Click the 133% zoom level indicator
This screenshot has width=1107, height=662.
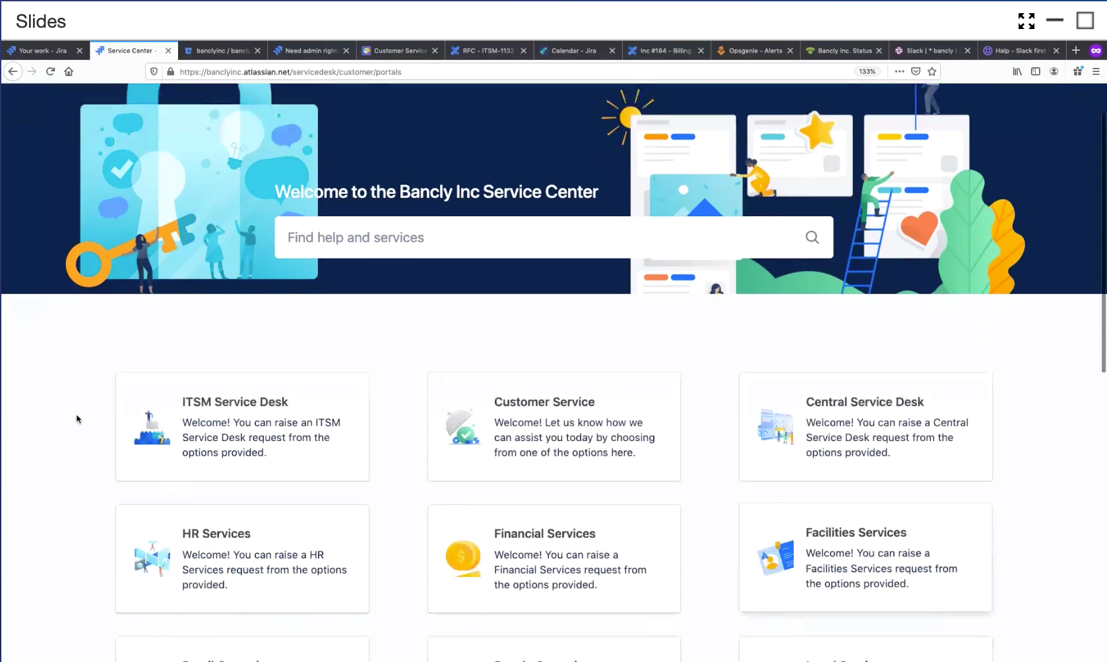click(x=868, y=71)
